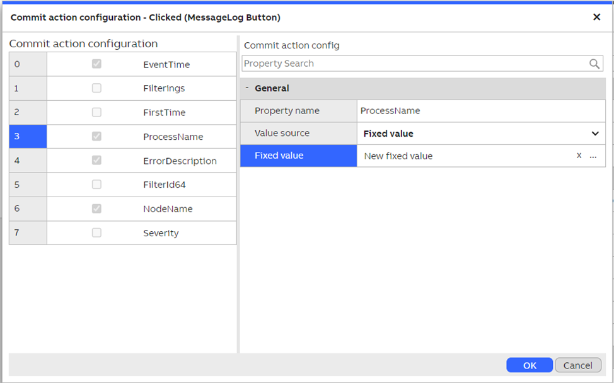
Task: Confirm with the OK button
Action: tap(530, 365)
